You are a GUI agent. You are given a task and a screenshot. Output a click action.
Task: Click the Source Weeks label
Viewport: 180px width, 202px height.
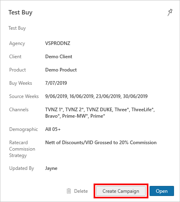[x=24, y=96]
